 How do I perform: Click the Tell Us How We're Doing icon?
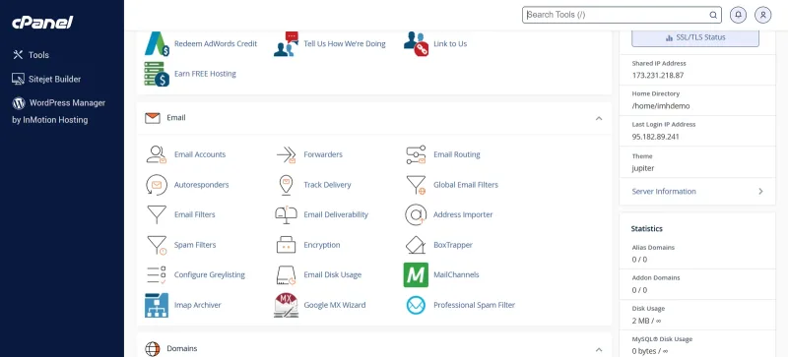286,43
